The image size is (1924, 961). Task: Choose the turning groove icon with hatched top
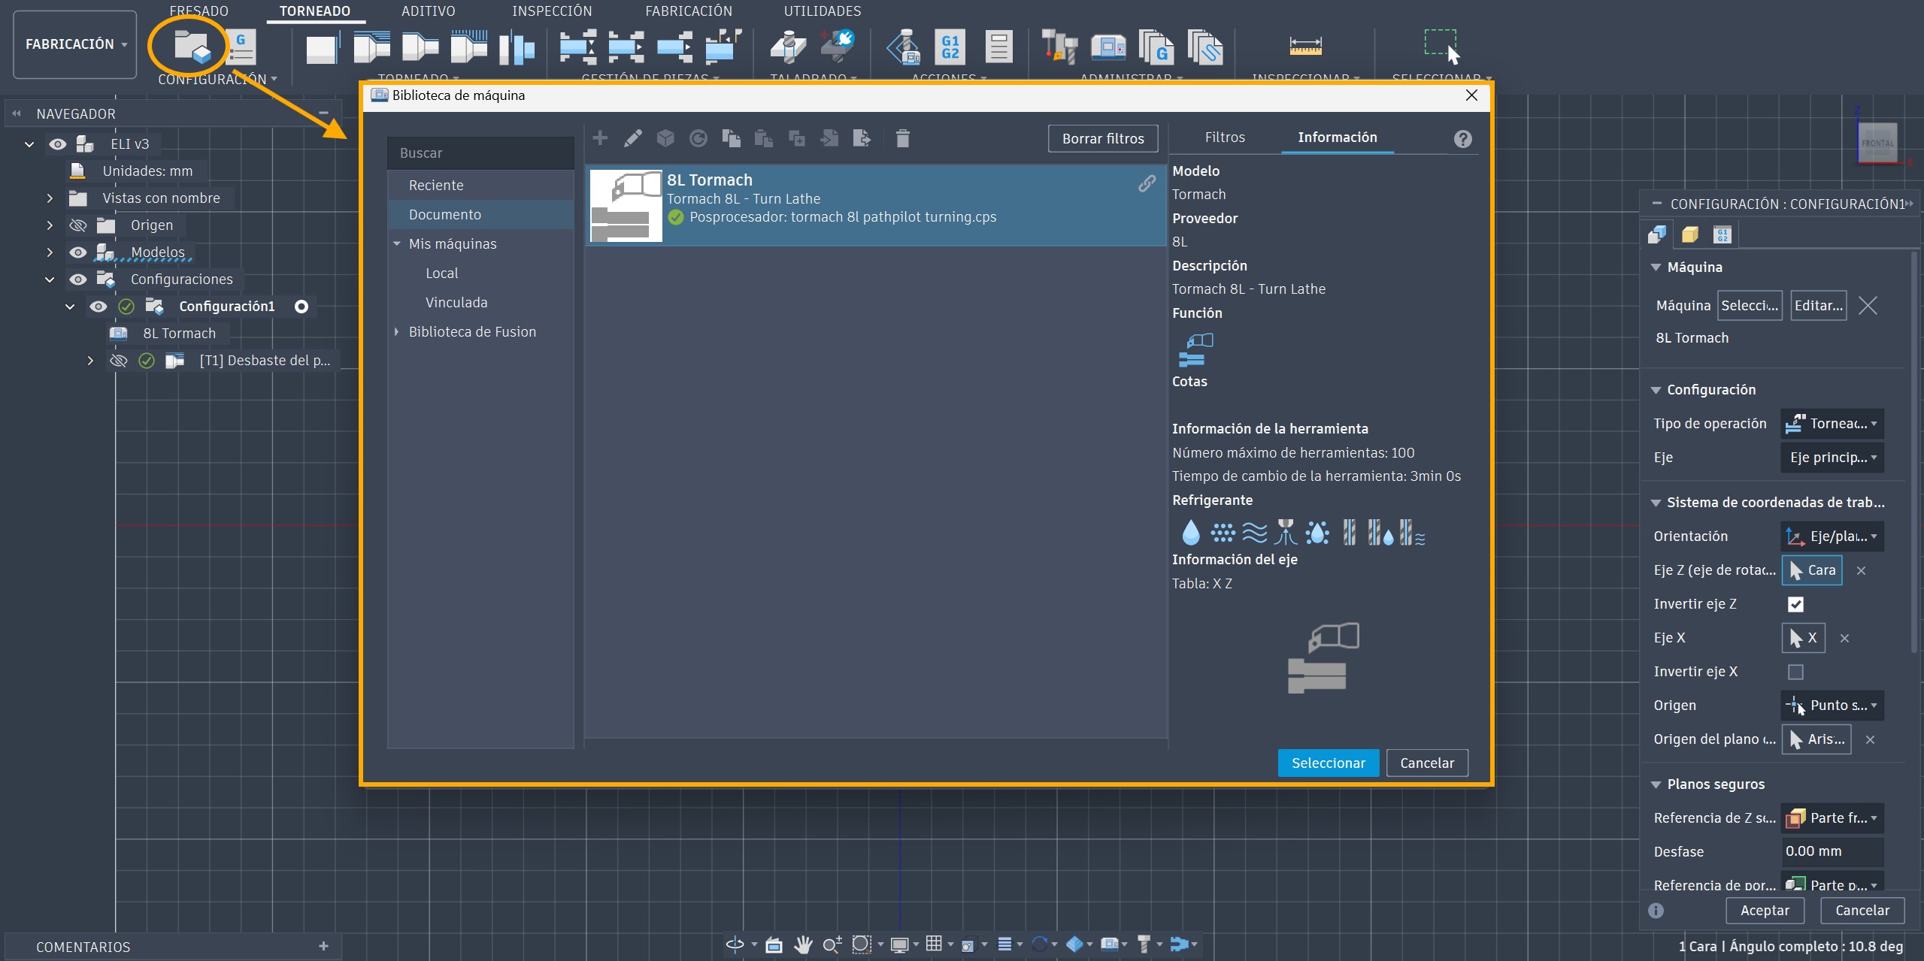[469, 47]
